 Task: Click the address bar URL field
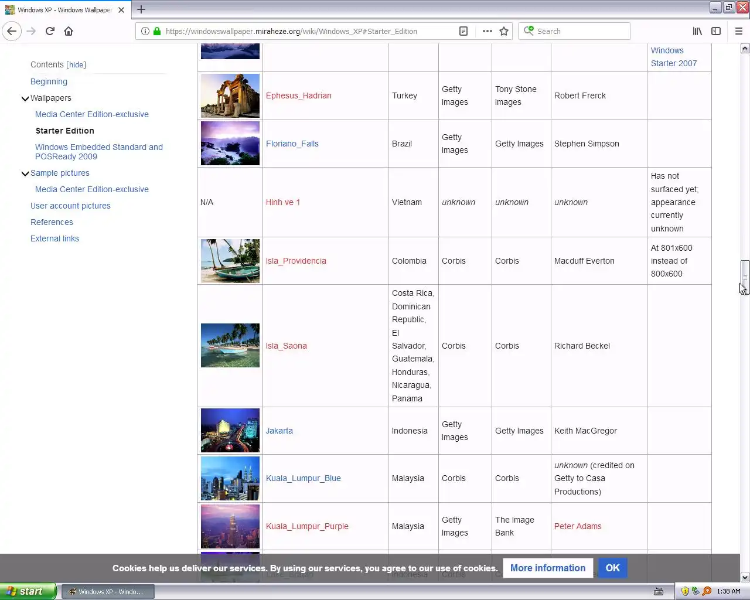pyautogui.click(x=311, y=31)
